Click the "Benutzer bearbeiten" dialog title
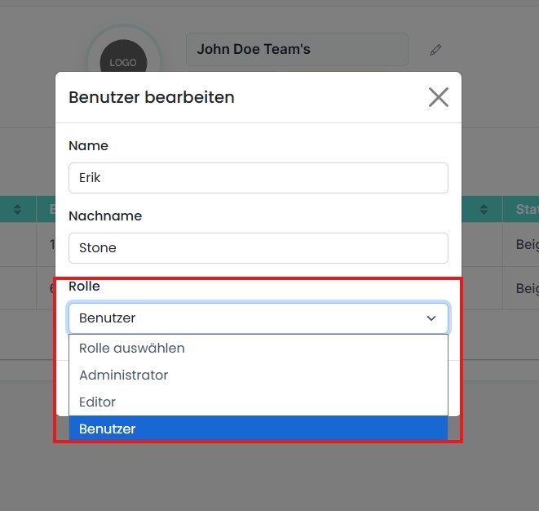The height and width of the screenshot is (511, 539). tap(152, 97)
